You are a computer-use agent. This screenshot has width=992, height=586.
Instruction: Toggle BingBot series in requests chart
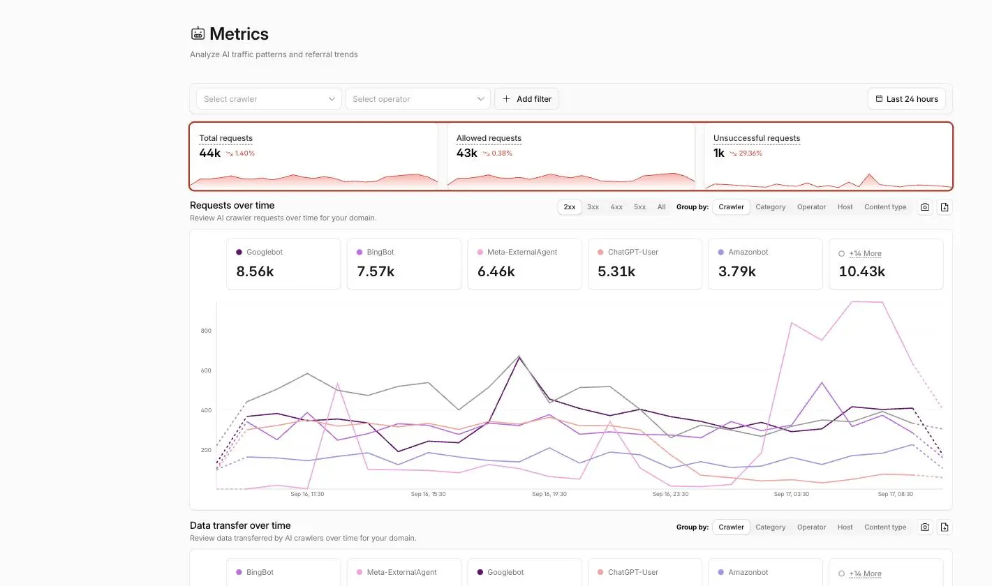(x=404, y=264)
